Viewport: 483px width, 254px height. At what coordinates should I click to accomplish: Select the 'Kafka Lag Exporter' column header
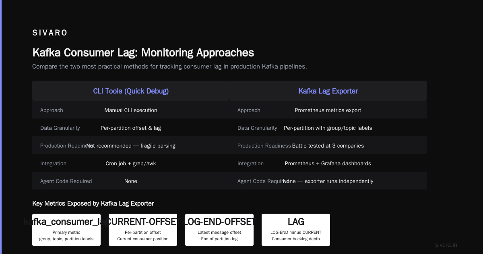click(x=328, y=91)
